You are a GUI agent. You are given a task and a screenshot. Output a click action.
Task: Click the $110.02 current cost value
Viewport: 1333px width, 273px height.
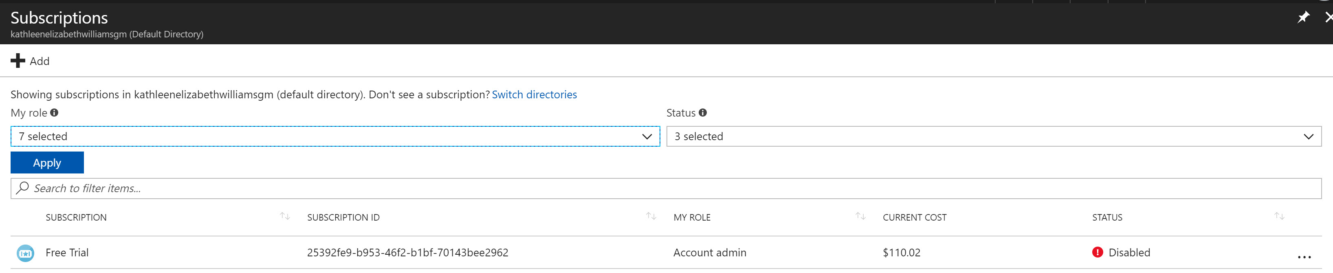(902, 252)
